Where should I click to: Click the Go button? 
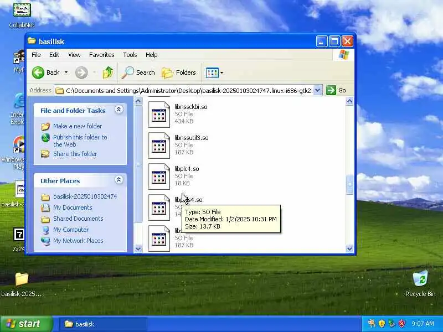click(x=336, y=90)
